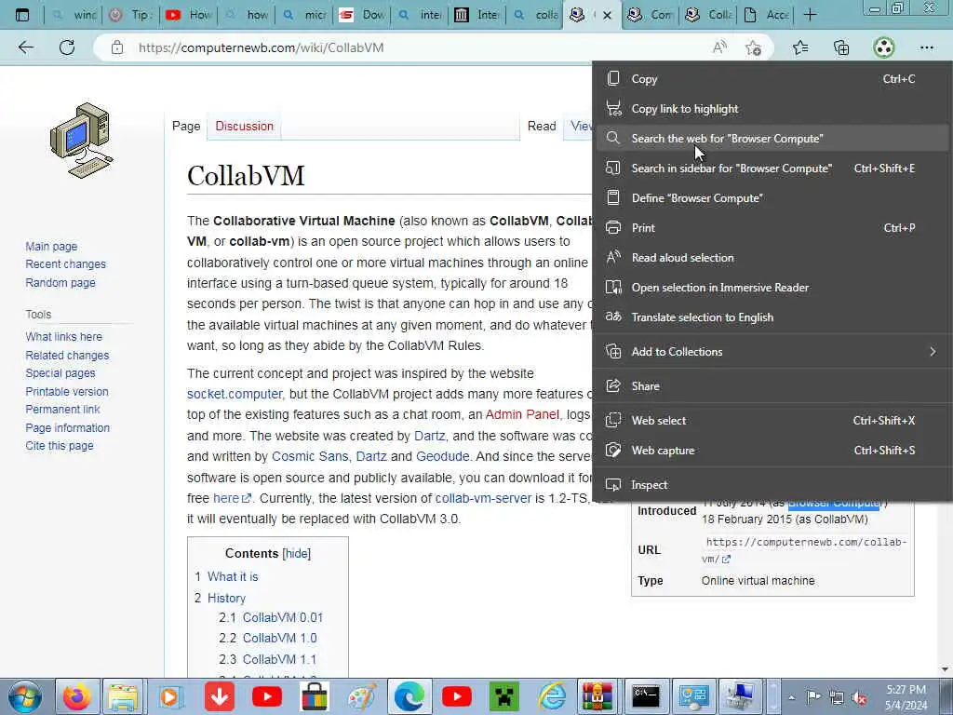Search the web for "Browser Compute"

click(x=772, y=139)
